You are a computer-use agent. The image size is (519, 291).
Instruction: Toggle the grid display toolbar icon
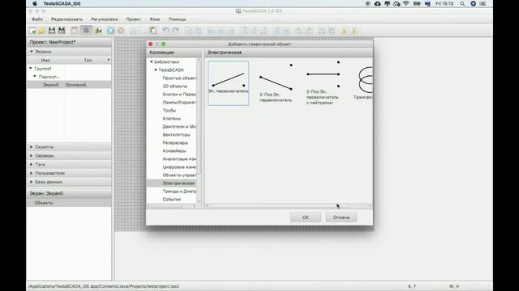click(87, 31)
